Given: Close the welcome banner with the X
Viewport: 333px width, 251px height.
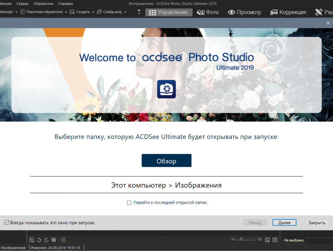Looking at the screenshot, I should (328, 23).
